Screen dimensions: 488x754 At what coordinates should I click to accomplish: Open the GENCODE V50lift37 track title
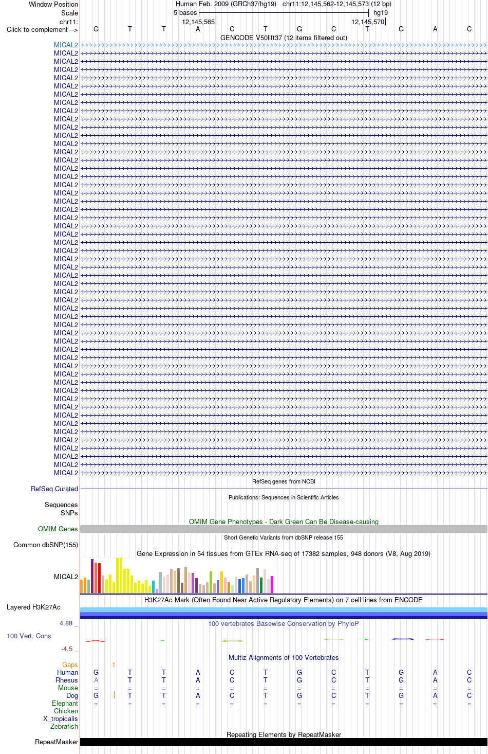pyautogui.click(x=284, y=38)
